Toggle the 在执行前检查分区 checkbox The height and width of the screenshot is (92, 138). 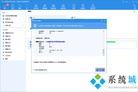point(34,70)
